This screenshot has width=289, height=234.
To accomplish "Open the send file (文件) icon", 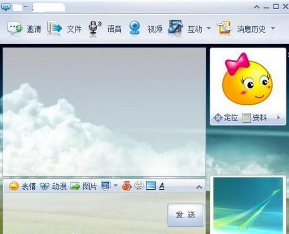I will click(x=55, y=28).
